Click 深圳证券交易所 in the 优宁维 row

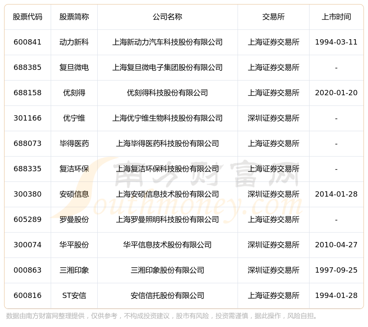coord(274,118)
